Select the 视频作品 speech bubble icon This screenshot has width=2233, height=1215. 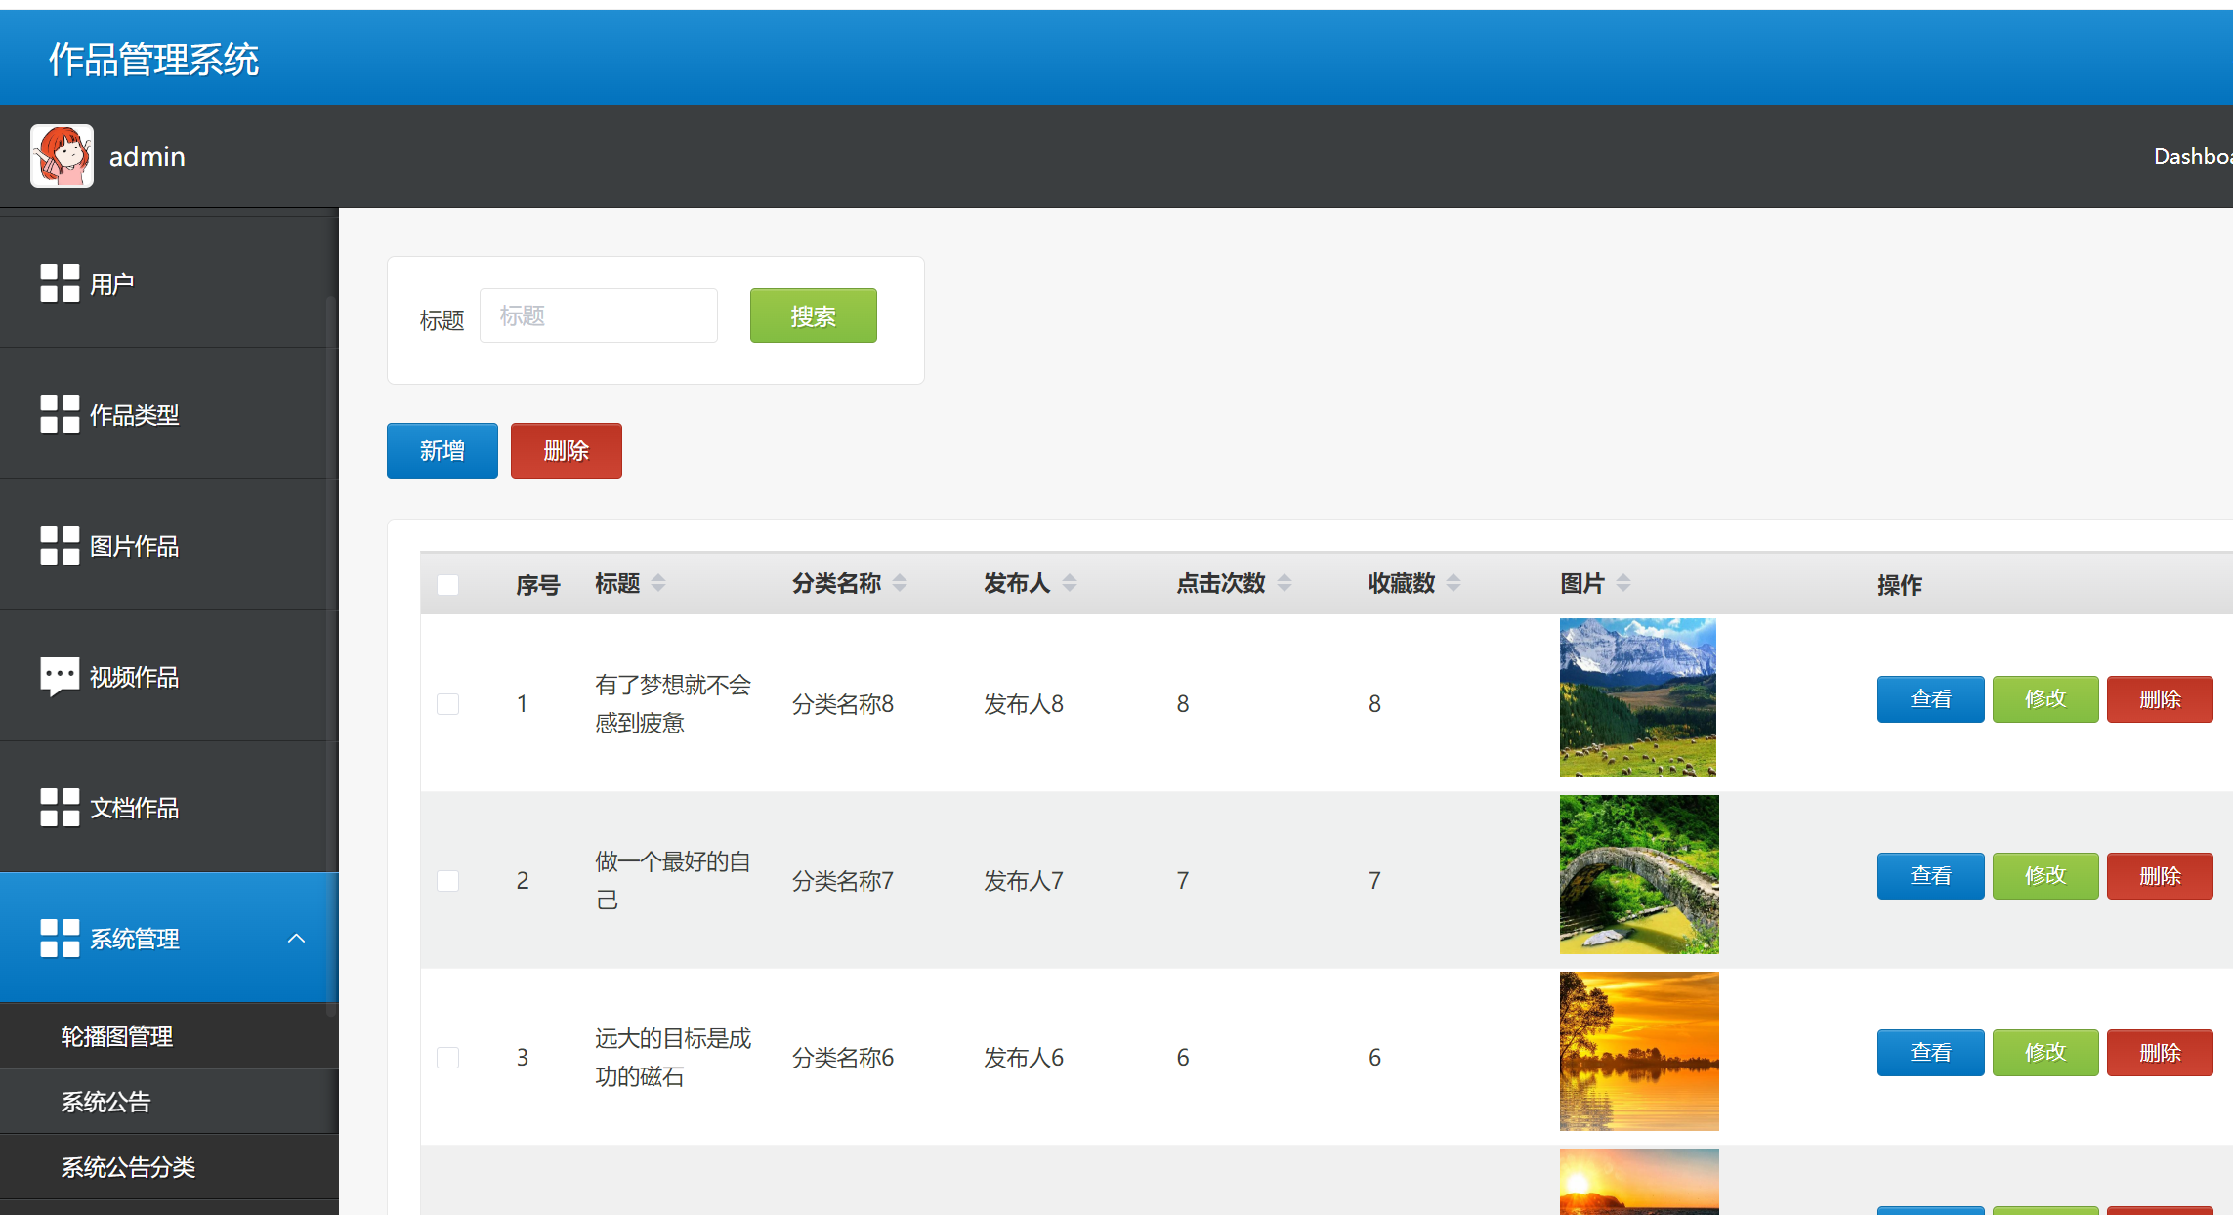(59, 675)
